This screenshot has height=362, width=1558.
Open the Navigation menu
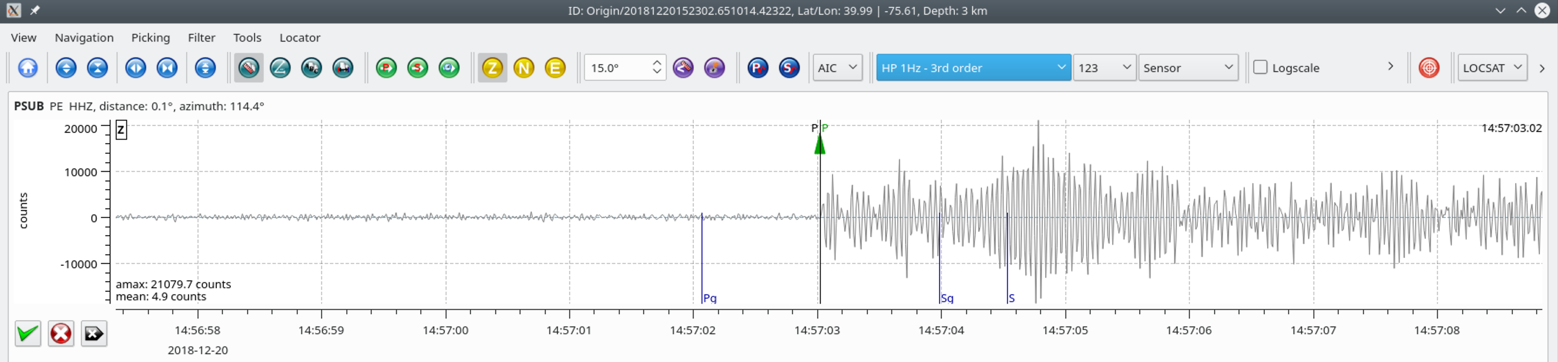click(x=84, y=37)
